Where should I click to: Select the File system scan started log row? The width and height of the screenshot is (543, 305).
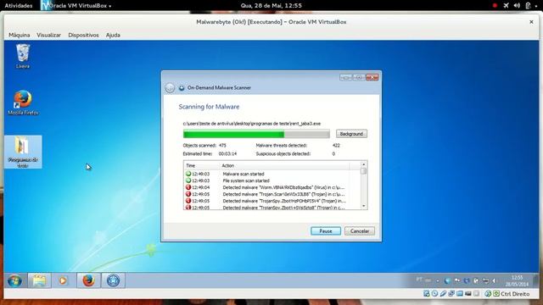point(271,180)
